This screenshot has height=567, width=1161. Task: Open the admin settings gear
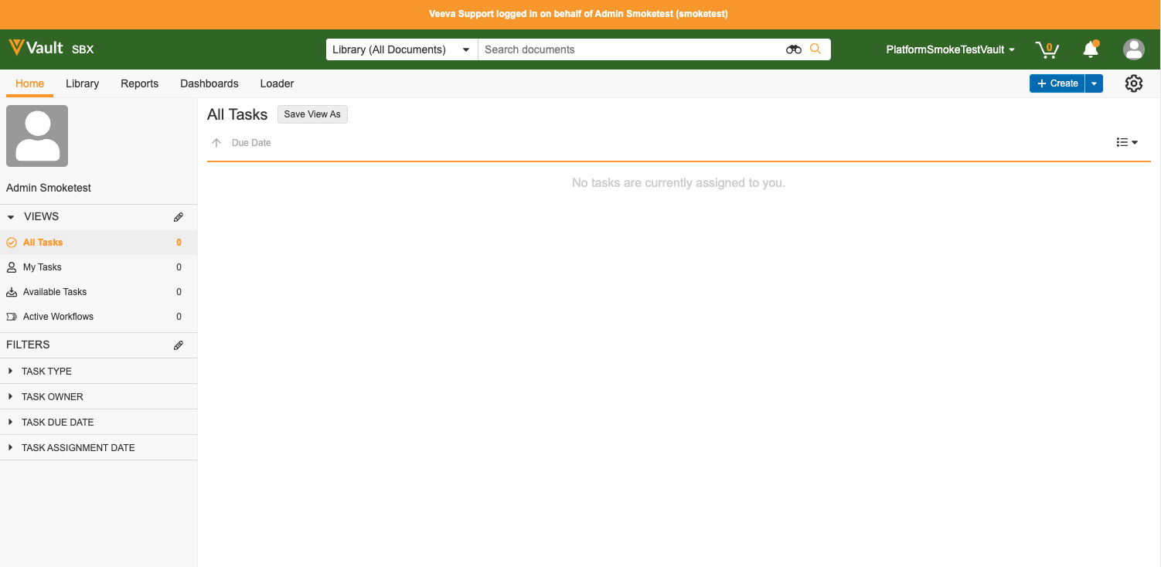[1134, 83]
